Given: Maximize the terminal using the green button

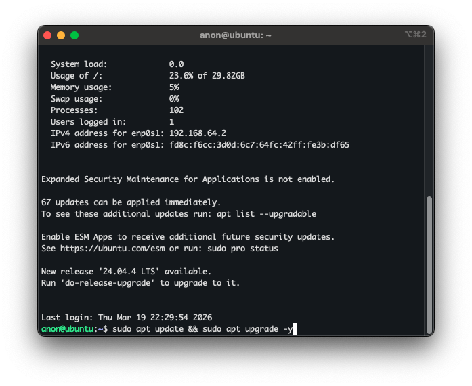Looking at the screenshot, I should (x=74, y=35).
